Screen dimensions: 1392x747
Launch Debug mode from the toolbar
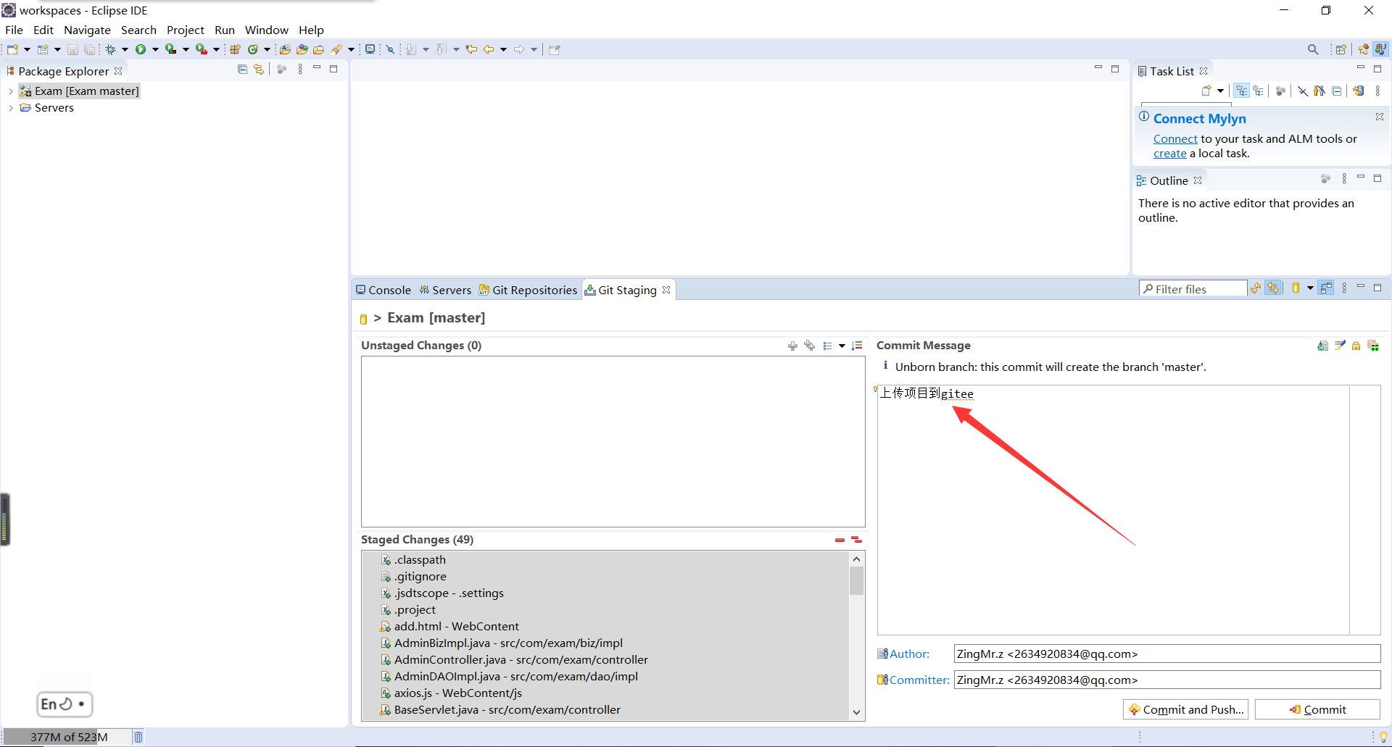(112, 49)
